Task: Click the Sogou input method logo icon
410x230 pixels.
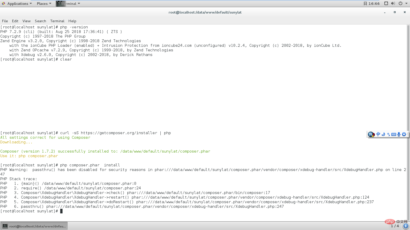Action: click(371, 134)
